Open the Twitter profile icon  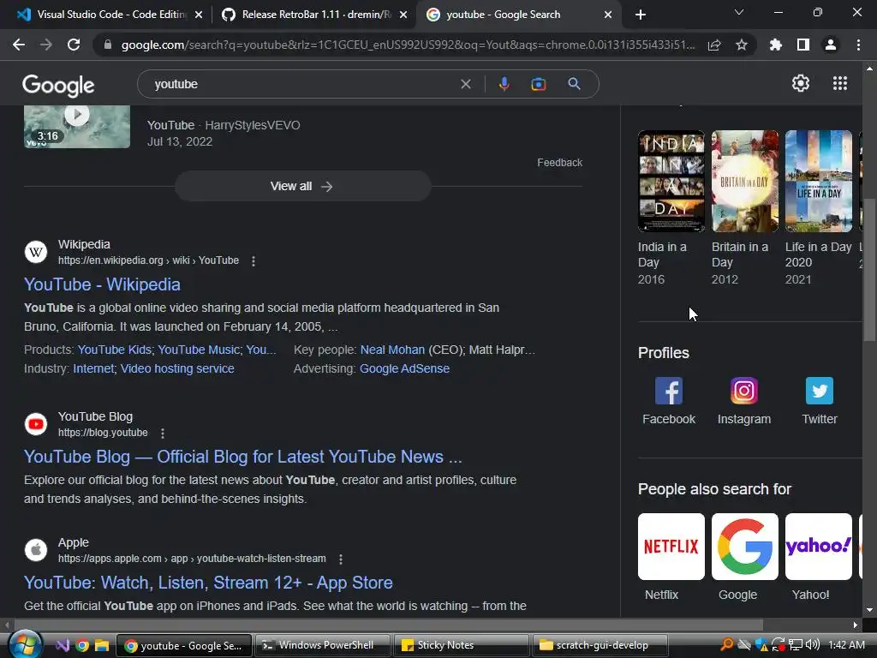(x=820, y=391)
